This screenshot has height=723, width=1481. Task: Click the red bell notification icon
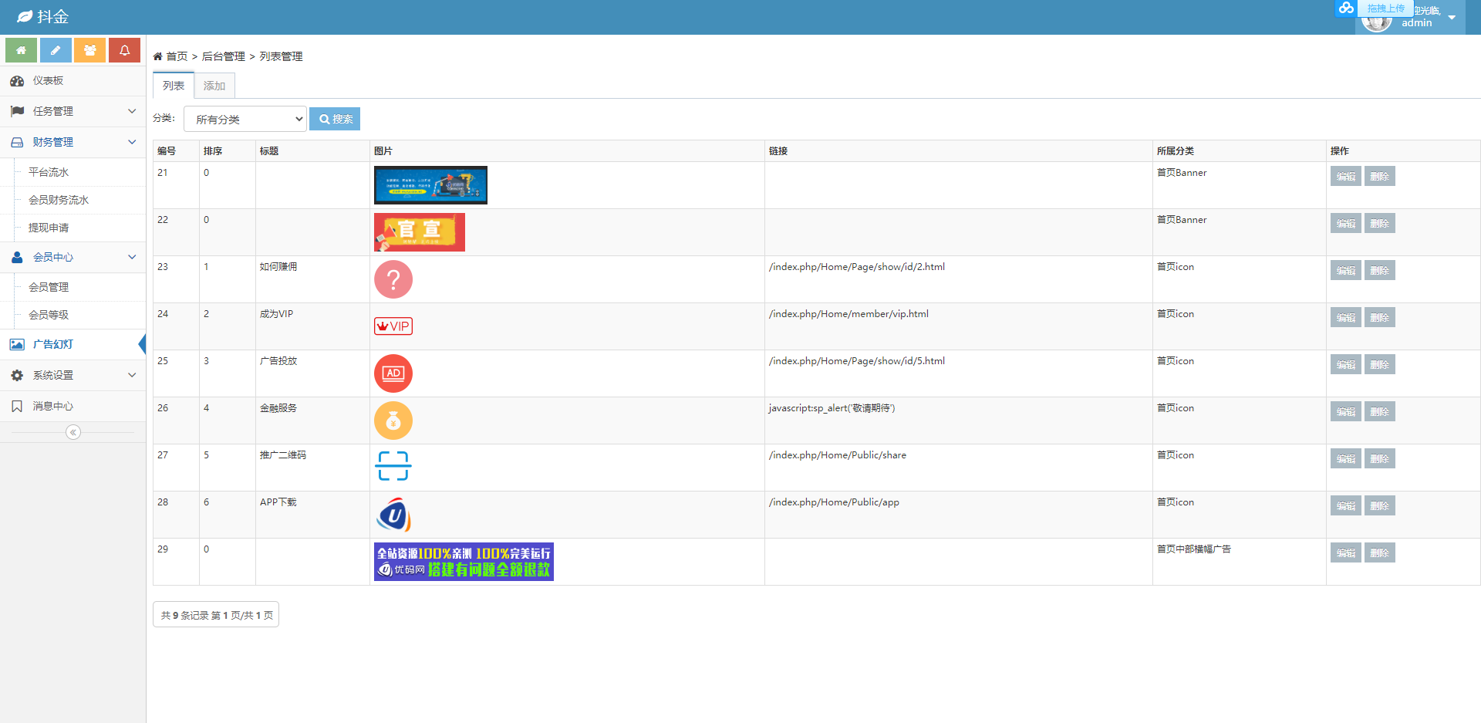[124, 50]
